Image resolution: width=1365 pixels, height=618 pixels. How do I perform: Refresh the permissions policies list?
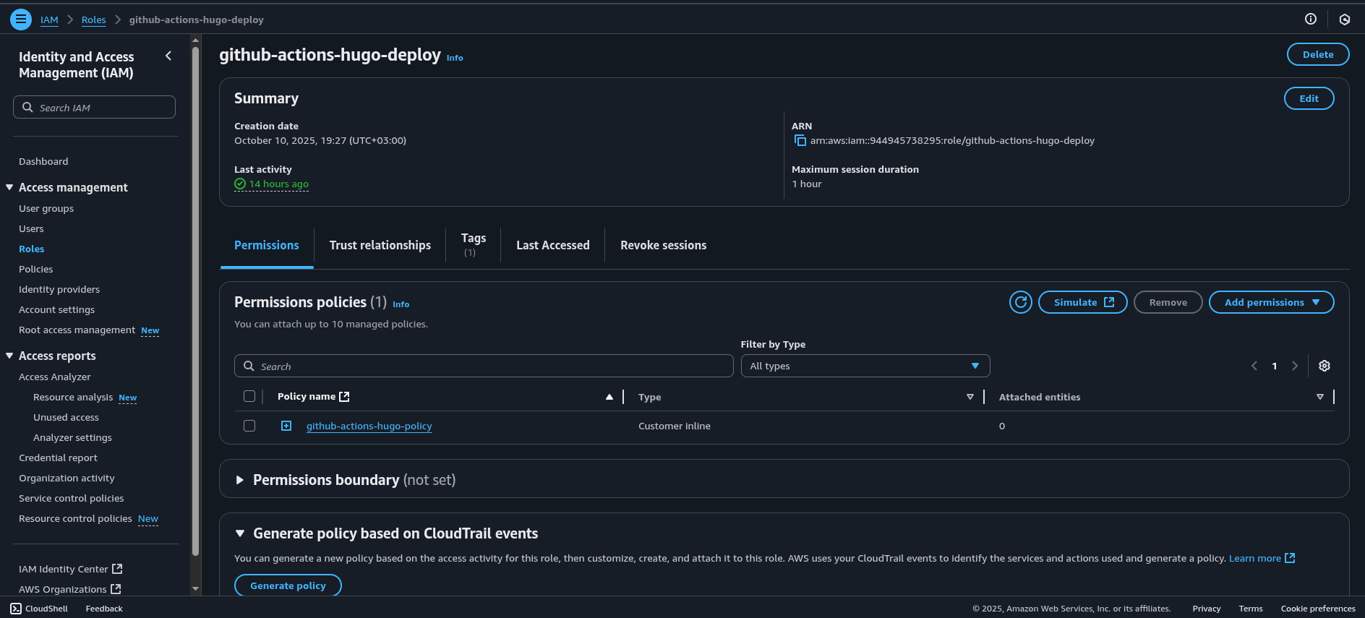(1021, 302)
